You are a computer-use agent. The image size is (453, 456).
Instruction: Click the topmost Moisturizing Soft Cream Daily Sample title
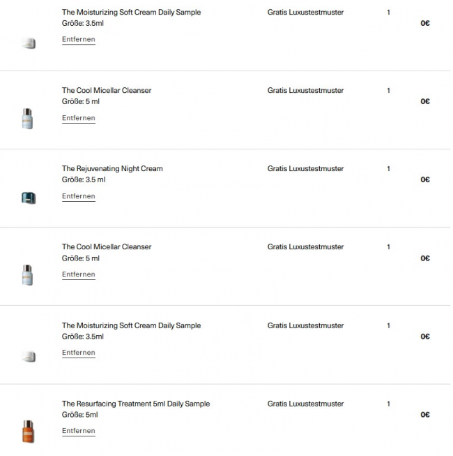tap(131, 13)
